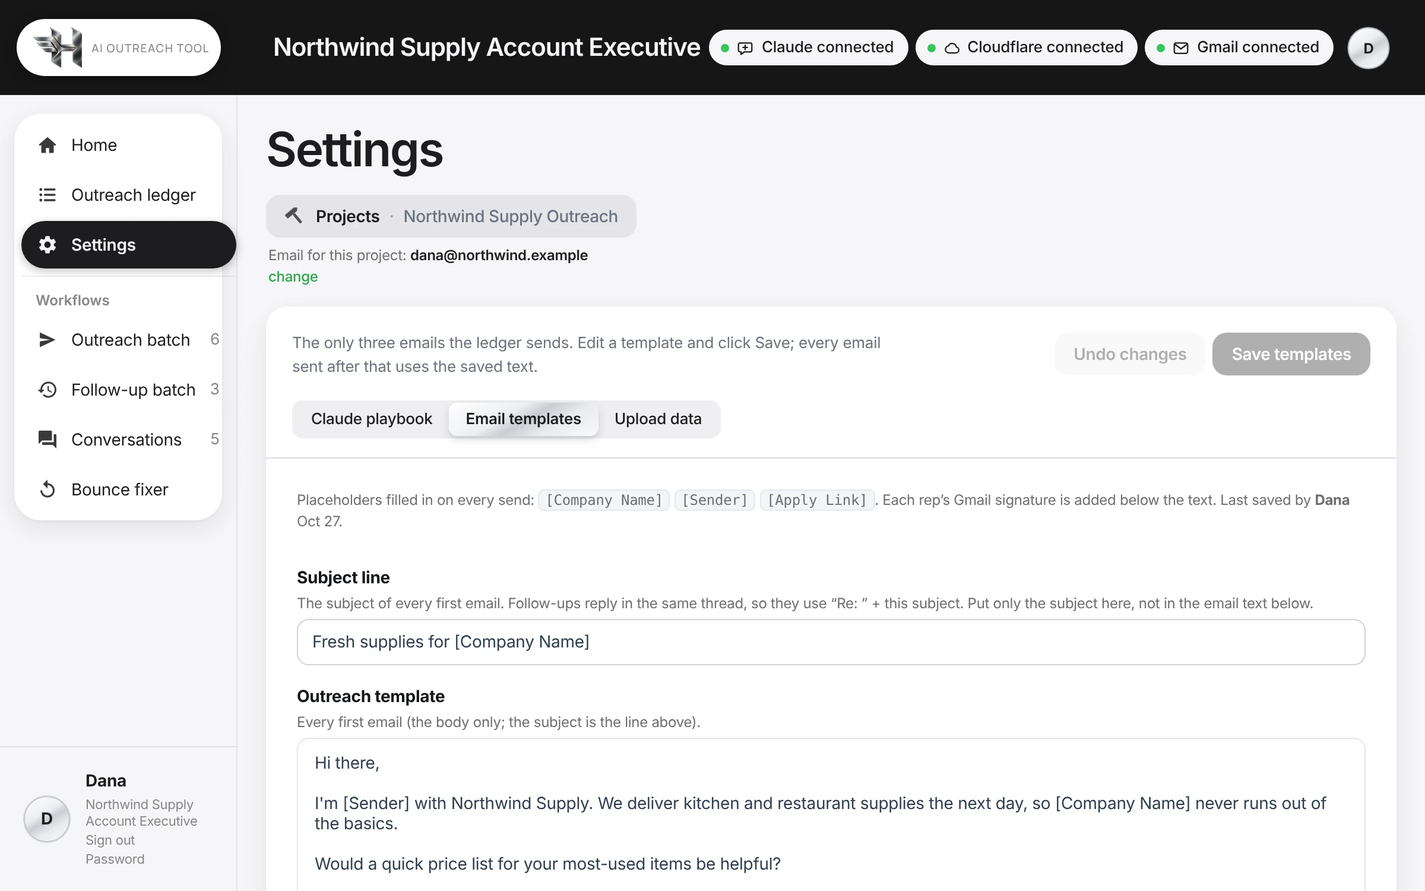Viewport: 1425px width, 891px height.
Task: Click the dana@northwind.example email address
Action: click(499, 255)
